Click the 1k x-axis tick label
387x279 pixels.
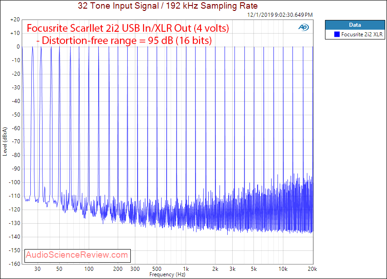(x=186, y=269)
